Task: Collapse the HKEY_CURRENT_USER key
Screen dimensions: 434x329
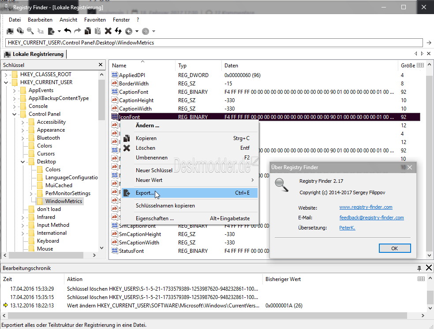Action: (6, 82)
